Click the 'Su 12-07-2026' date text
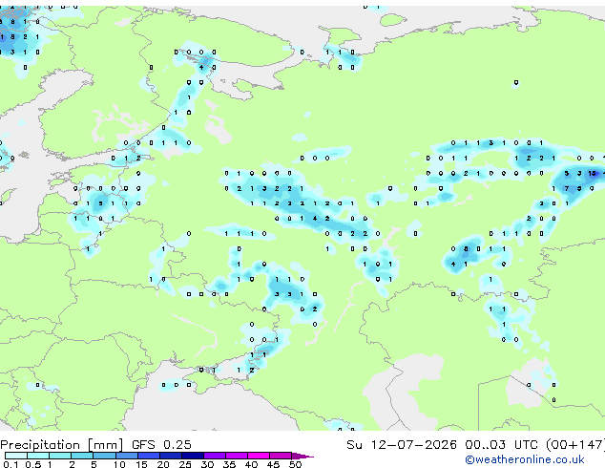 click(402, 445)
